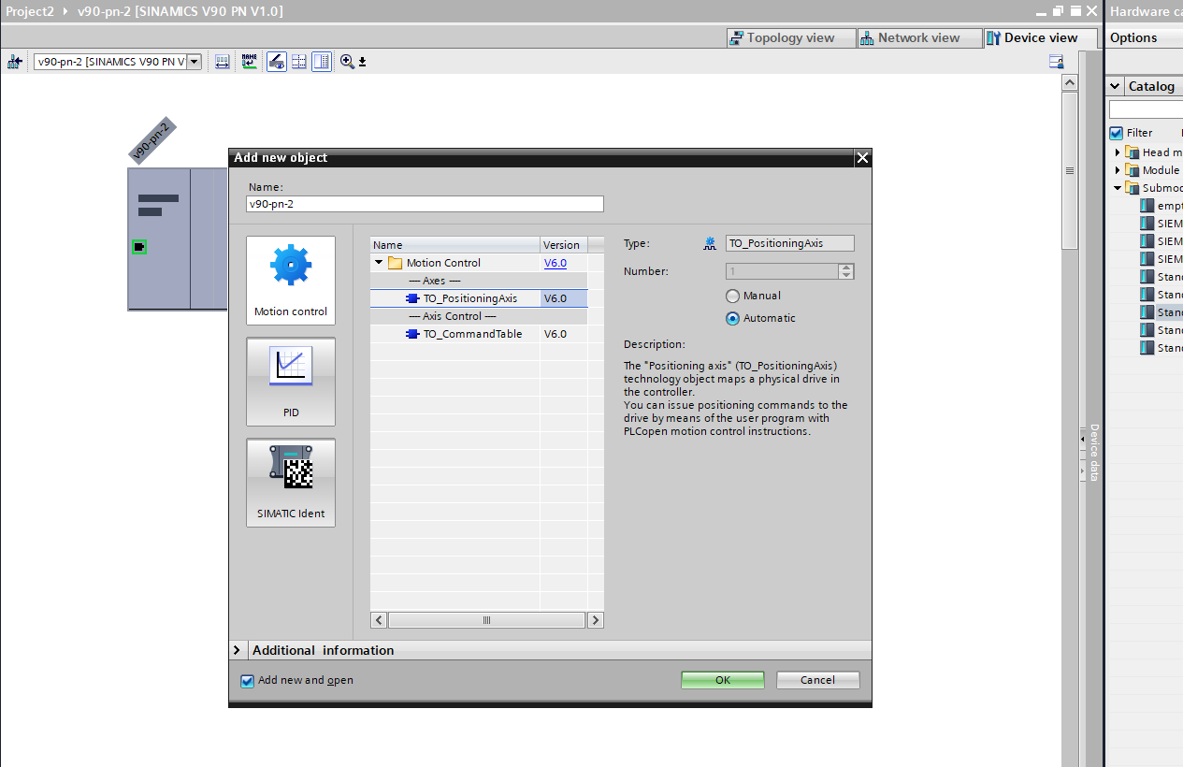Expand the Additional information section

coord(237,650)
